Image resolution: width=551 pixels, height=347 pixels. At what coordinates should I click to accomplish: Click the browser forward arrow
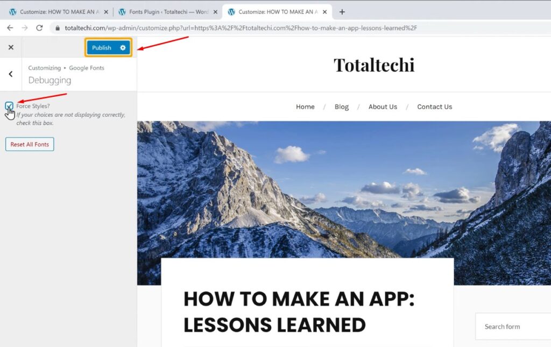(x=24, y=28)
